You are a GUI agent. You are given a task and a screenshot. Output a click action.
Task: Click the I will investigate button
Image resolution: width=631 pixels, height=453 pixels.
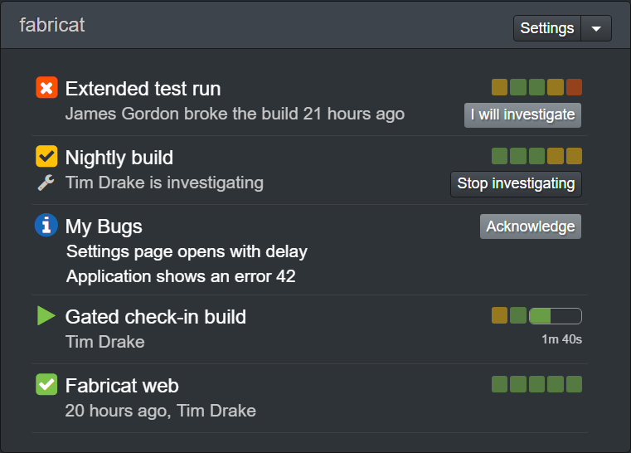pyautogui.click(x=522, y=115)
